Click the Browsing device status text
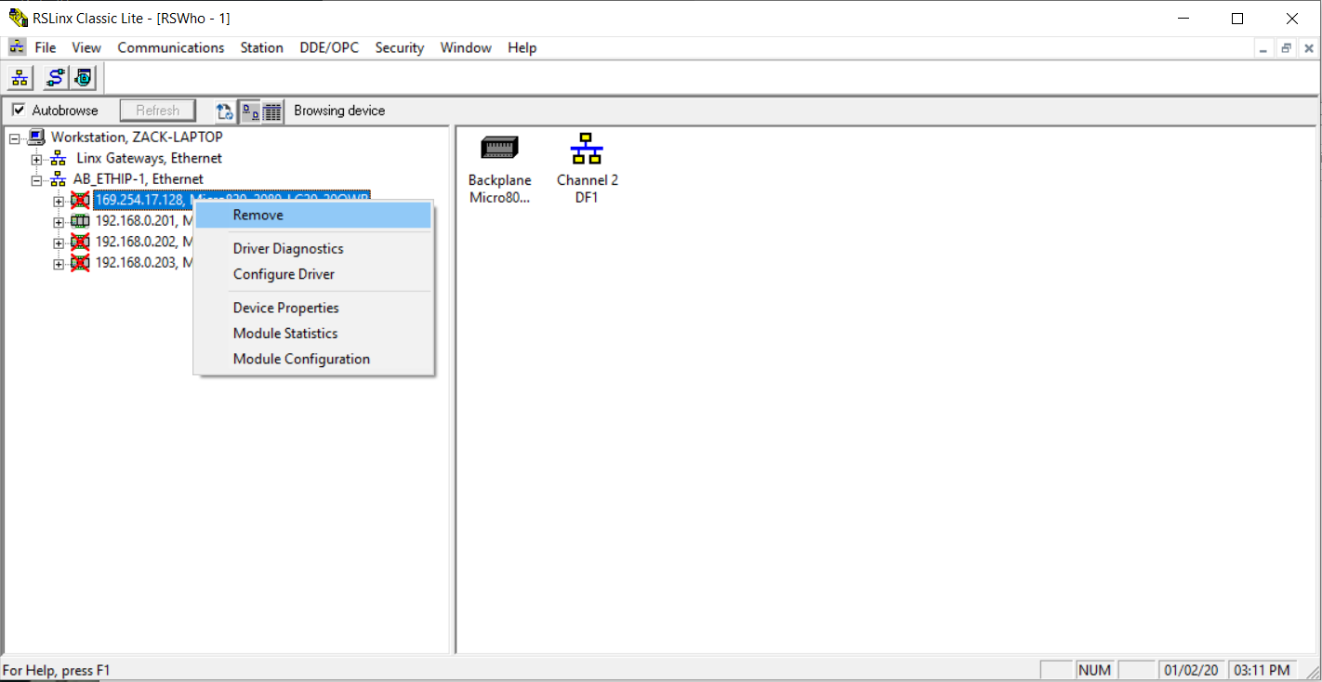This screenshot has height=682, width=1322. coord(339,111)
